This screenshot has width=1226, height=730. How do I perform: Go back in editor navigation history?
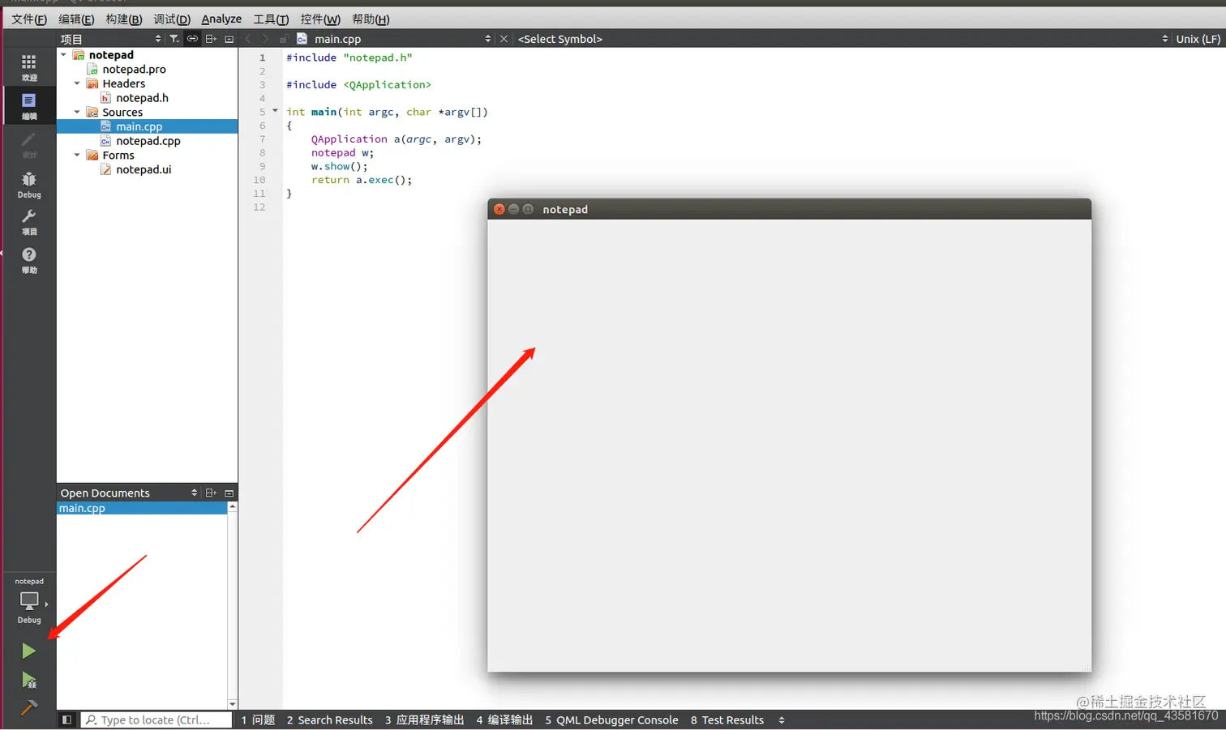(248, 39)
